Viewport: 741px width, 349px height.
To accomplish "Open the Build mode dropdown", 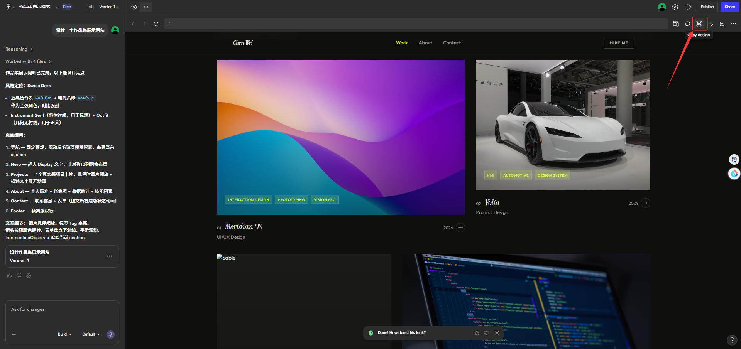I will (64, 334).
